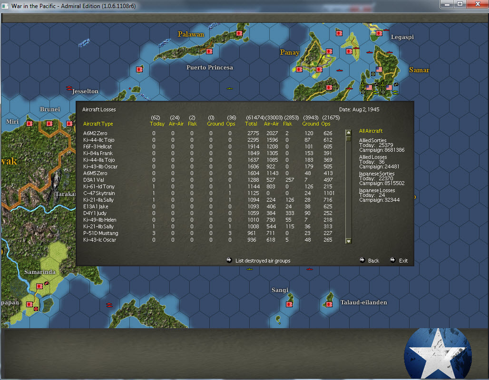The width and height of the screenshot is (489, 380).
Task: Click the arrow icon next to Exit
Action: 393,260
